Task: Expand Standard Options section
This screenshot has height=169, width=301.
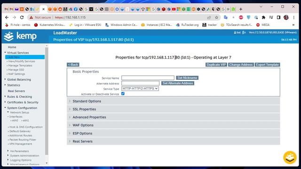Action: tap(174, 101)
